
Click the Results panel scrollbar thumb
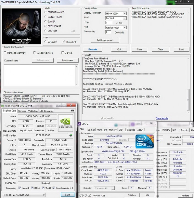click(188, 100)
